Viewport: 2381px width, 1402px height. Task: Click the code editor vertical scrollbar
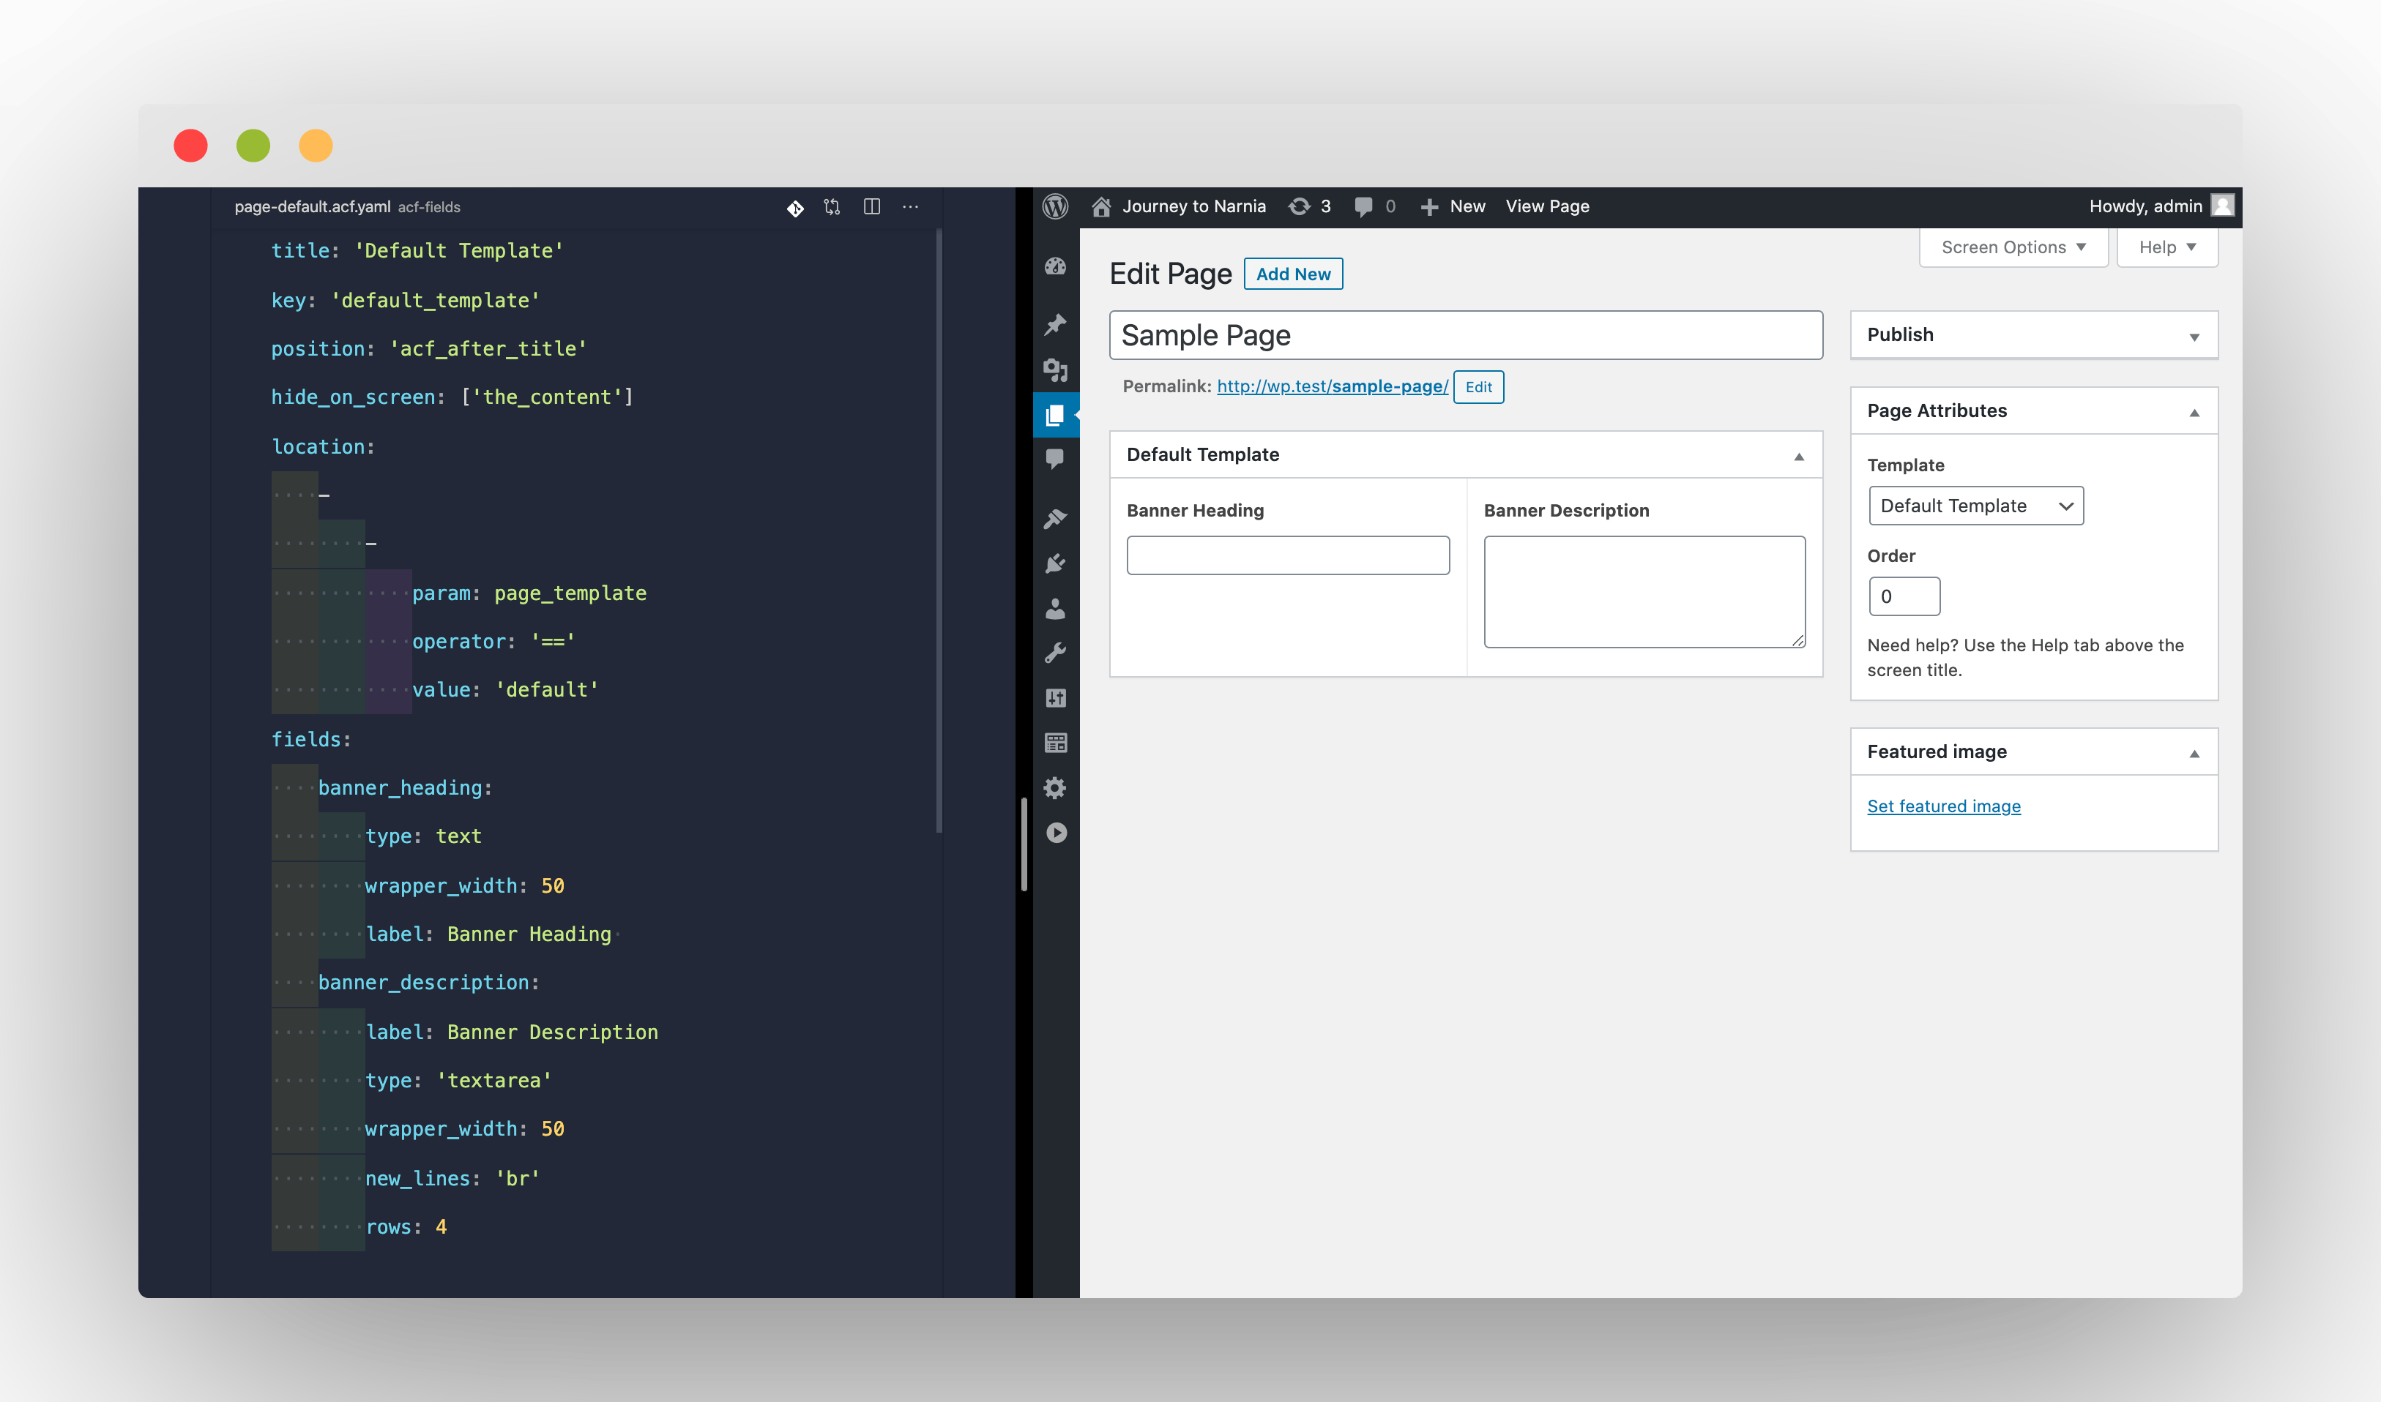click(939, 529)
